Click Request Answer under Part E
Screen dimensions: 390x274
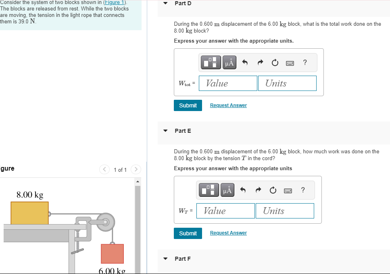[228, 233]
